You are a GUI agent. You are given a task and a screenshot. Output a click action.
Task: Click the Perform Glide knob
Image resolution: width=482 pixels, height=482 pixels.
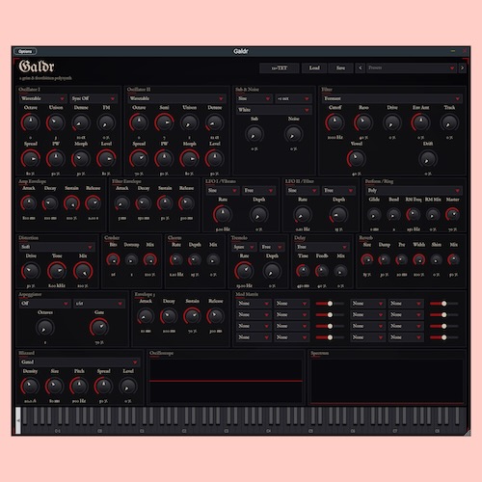(x=374, y=215)
